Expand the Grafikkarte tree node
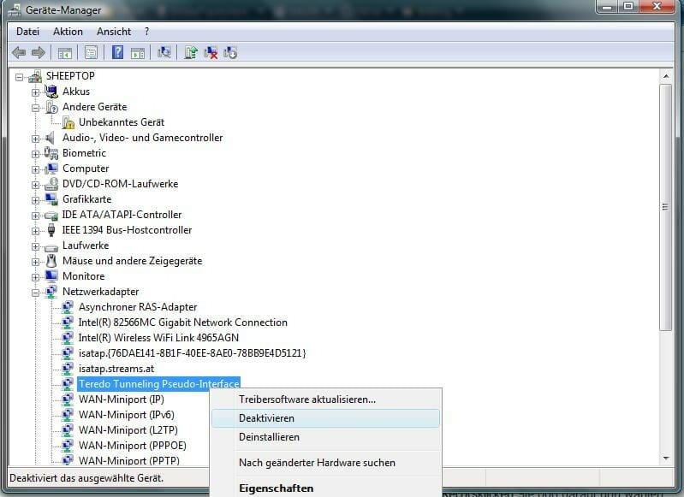This screenshot has height=497, width=684. [36, 199]
